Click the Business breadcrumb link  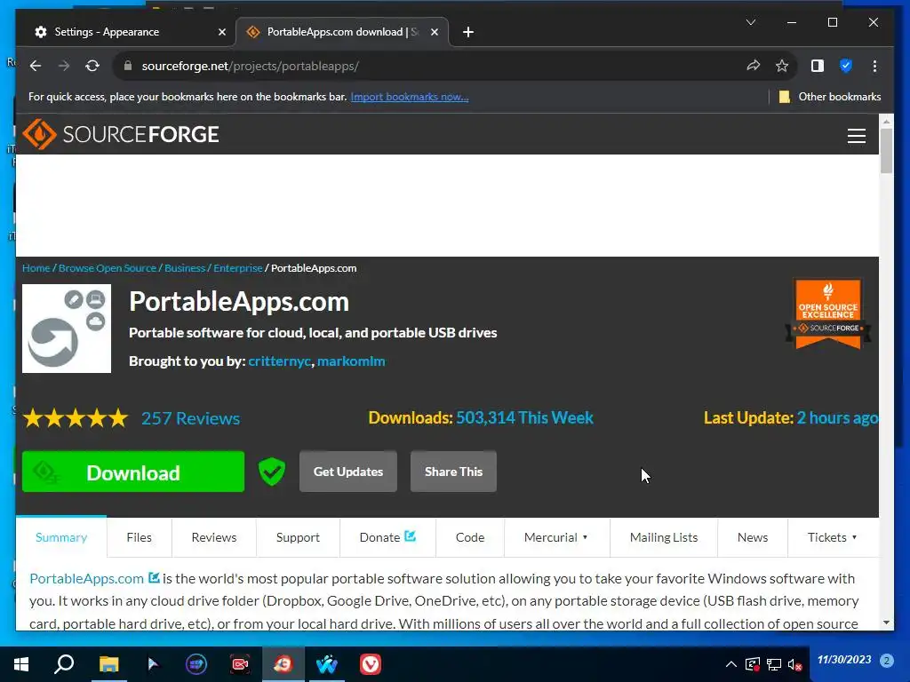[x=185, y=268]
